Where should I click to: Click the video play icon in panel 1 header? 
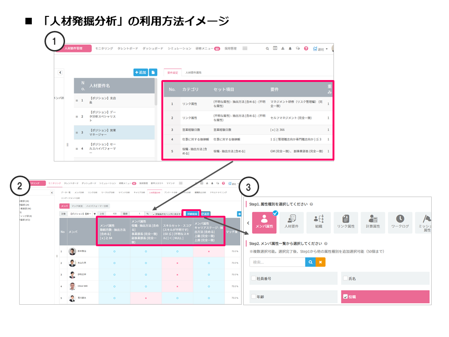(x=275, y=48)
